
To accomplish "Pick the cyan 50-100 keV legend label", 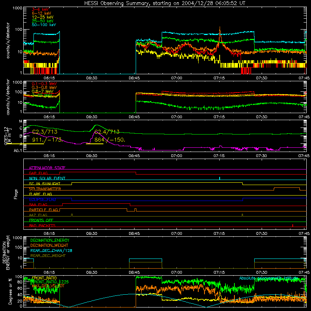I will click(x=44, y=25).
